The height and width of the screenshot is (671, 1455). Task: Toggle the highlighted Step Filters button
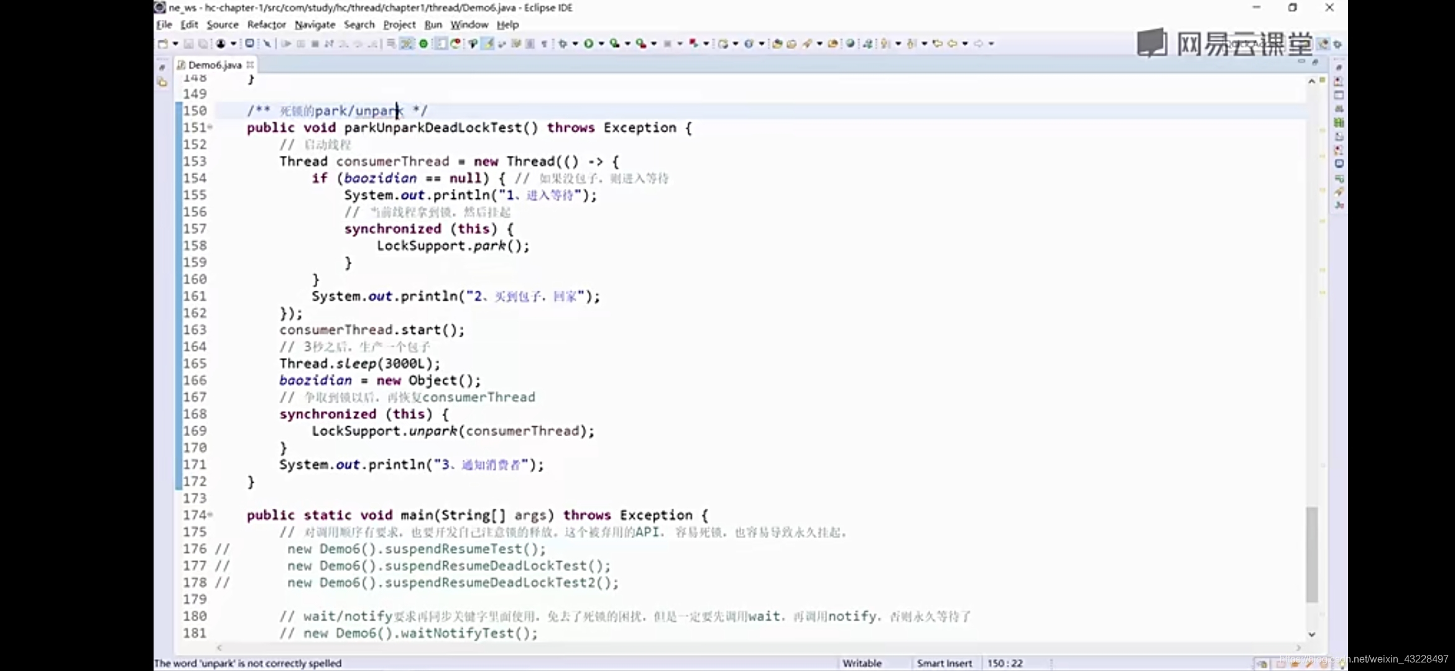tap(405, 43)
